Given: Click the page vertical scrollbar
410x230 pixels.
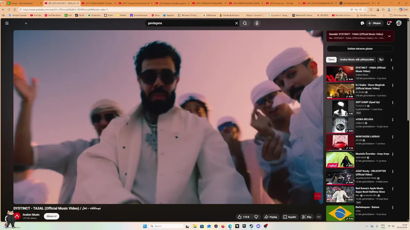Looking at the screenshot, I should pos(408,70).
